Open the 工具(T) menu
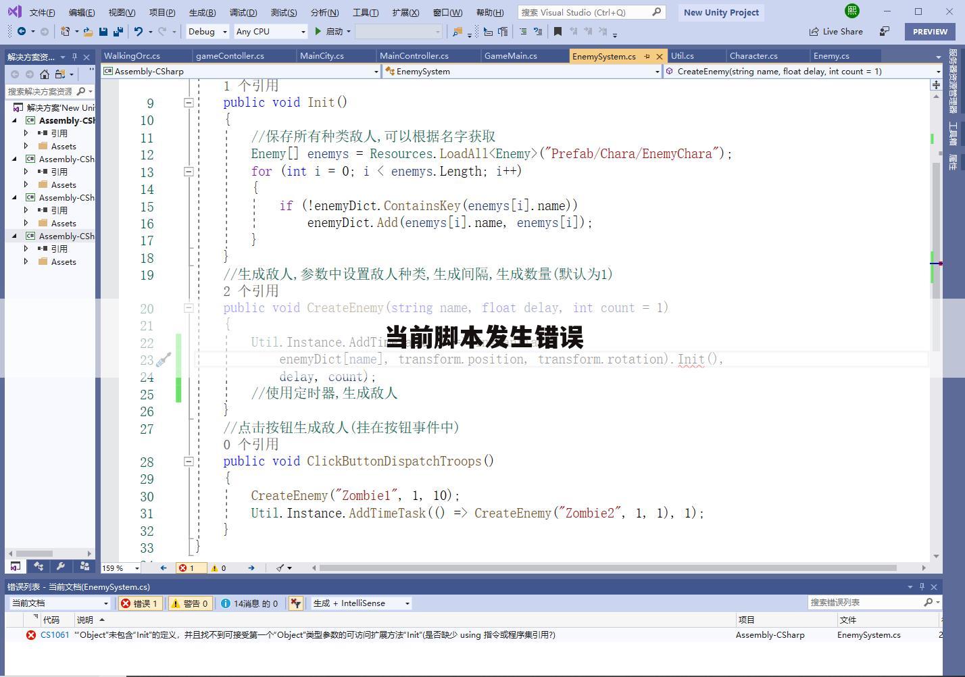The width and height of the screenshot is (965, 677). coord(366,12)
